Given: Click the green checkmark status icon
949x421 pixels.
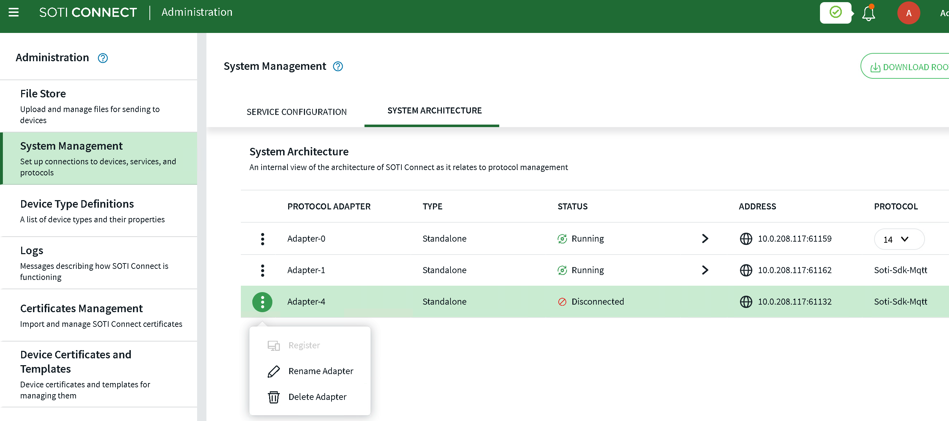Looking at the screenshot, I should 835,13.
